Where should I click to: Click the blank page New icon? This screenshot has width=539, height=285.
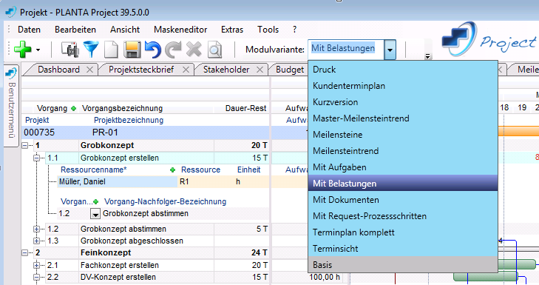pos(111,50)
